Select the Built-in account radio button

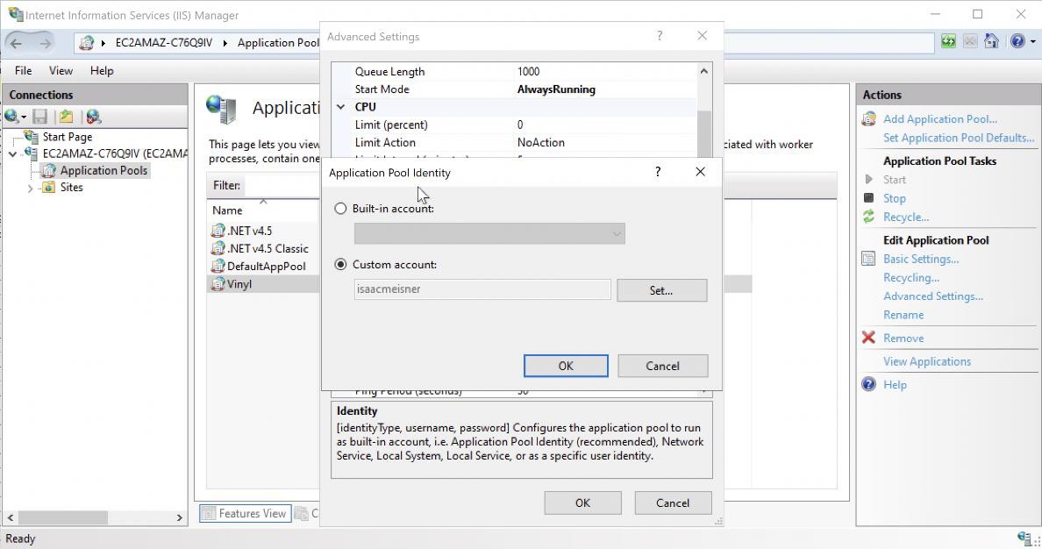coord(340,208)
